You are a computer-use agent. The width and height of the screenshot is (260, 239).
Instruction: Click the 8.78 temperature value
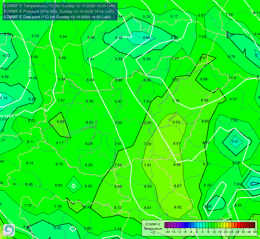tap(231, 57)
